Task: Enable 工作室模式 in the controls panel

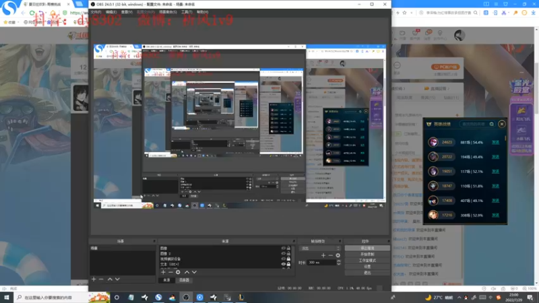Action: click(x=367, y=261)
